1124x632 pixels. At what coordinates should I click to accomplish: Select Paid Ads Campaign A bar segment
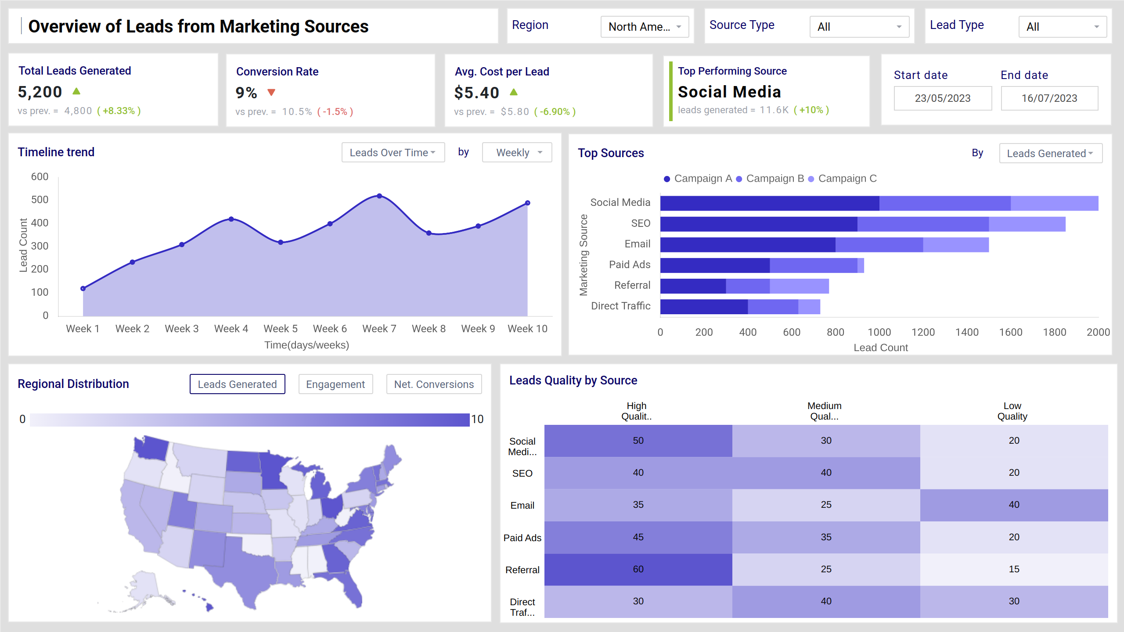pyautogui.click(x=715, y=265)
